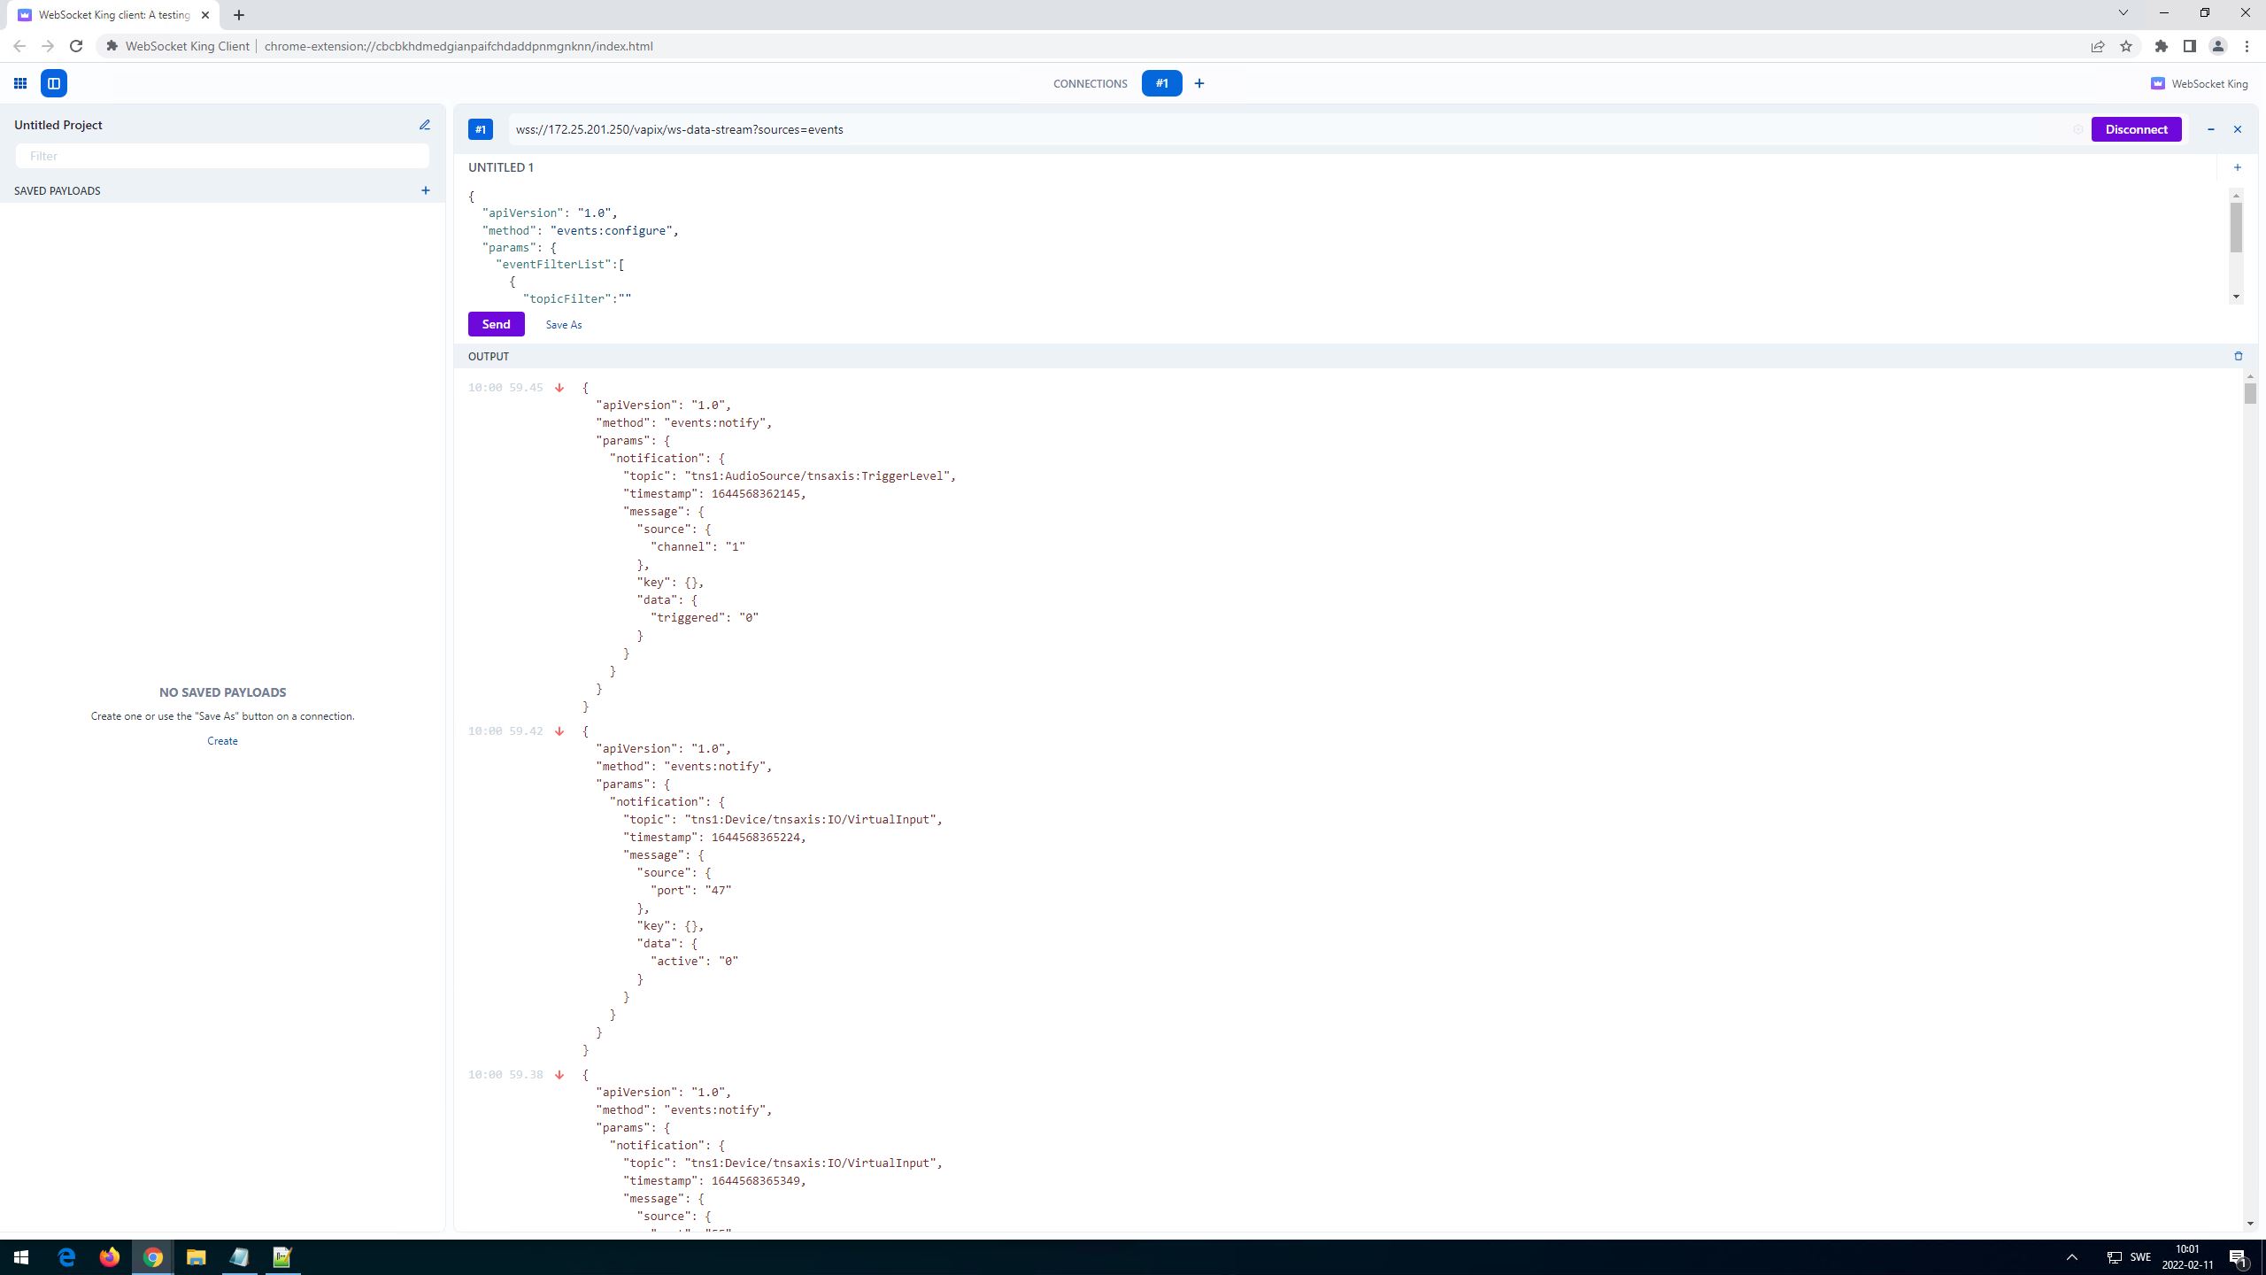The height and width of the screenshot is (1275, 2266).
Task: Click the add new connection plus button
Action: pyautogui.click(x=1200, y=82)
